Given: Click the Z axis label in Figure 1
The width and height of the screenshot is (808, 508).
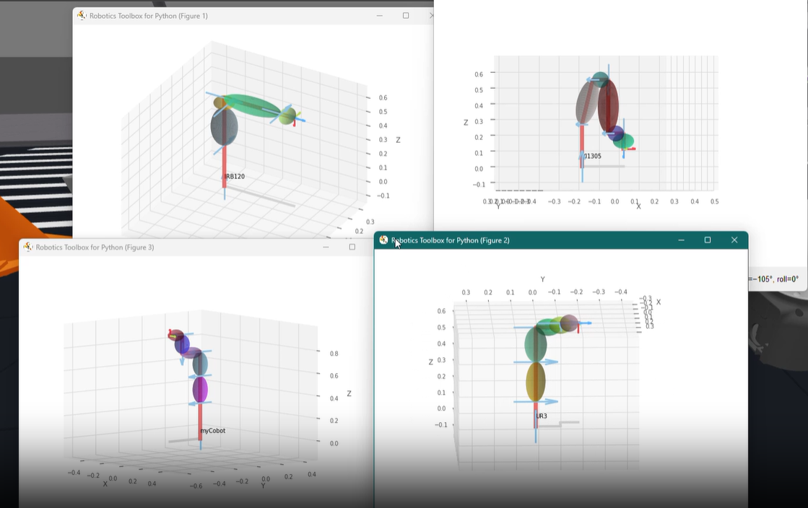Looking at the screenshot, I should tap(398, 140).
